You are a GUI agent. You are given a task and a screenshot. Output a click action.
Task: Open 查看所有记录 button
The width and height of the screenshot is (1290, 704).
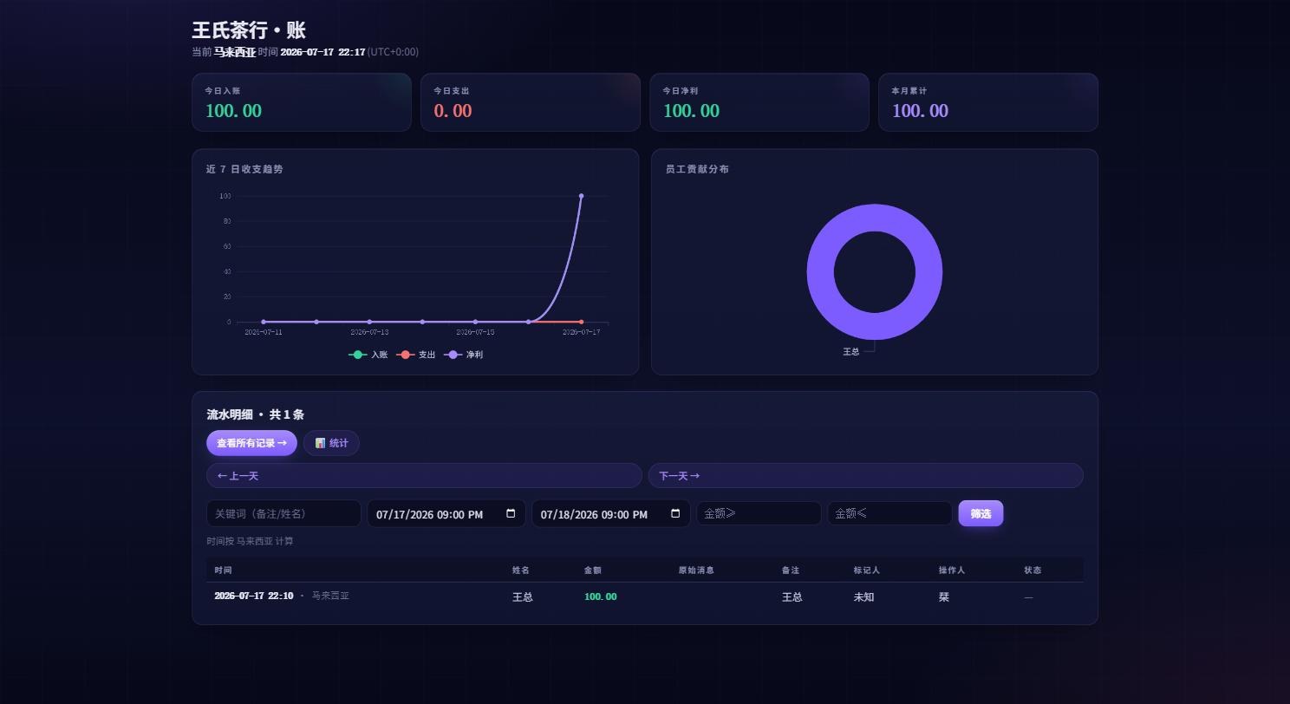(251, 443)
